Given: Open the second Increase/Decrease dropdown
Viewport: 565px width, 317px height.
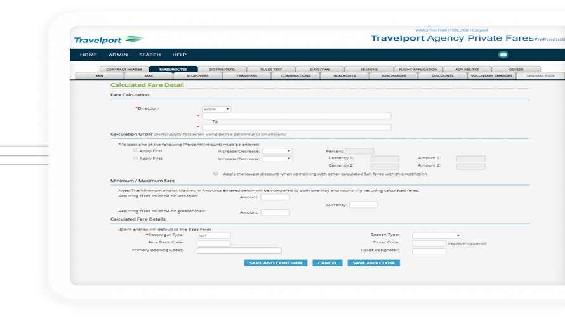Looking at the screenshot, I should [277, 158].
